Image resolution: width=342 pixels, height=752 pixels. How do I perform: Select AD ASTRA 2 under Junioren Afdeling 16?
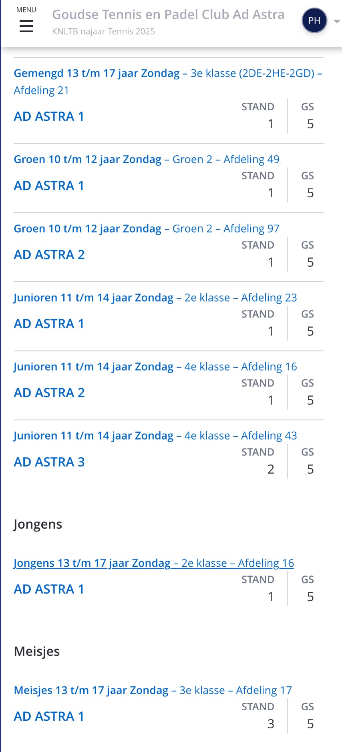coord(49,393)
